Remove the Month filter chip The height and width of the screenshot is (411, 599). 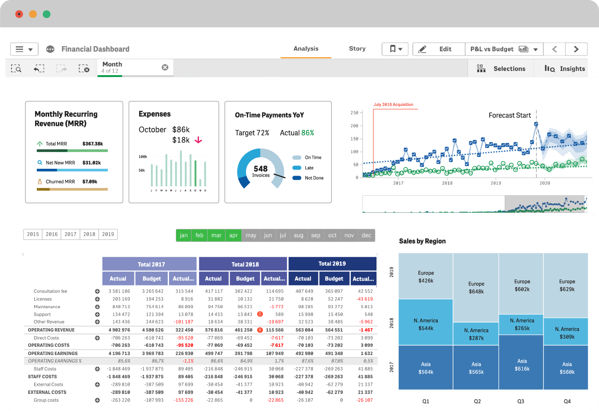pos(165,67)
